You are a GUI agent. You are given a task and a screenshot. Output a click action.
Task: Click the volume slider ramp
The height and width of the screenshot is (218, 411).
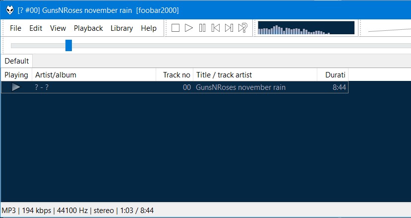[x=390, y=30]
